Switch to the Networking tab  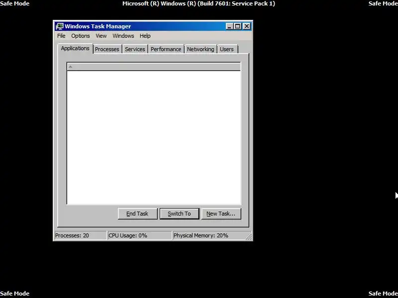coord(200,49)
